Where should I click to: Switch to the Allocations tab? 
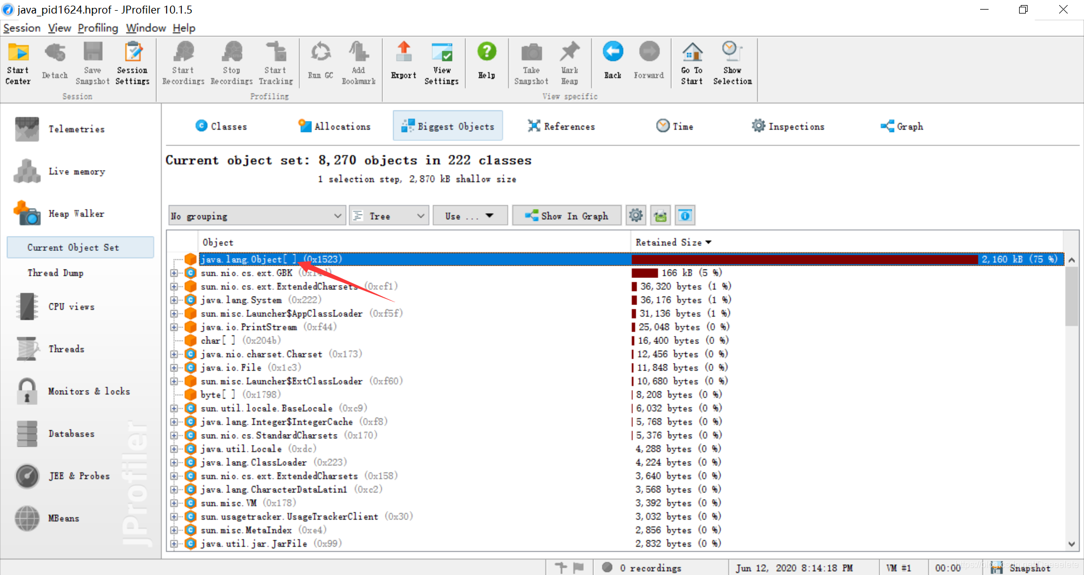(334, 126)
